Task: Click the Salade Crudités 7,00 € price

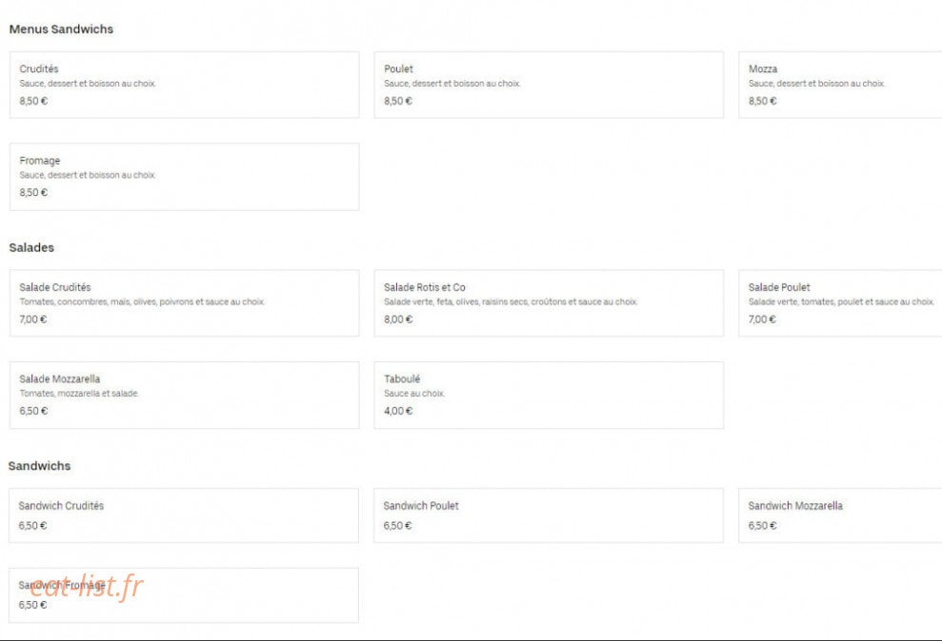Action: [x=33, y=319]
